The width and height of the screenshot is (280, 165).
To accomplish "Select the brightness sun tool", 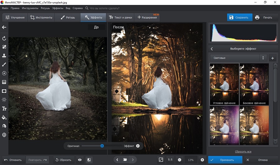I will click(4, 100).
